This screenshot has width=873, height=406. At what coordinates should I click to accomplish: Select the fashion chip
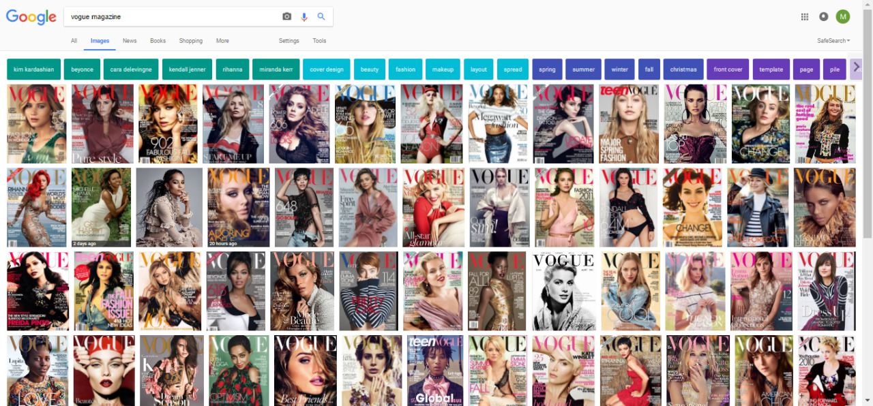pyautogui.click(x=405, y=69)
